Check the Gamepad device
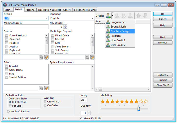The image size is (177, 123). pos(7,39)
